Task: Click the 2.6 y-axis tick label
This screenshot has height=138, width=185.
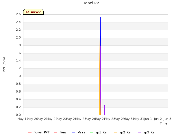Action: pyautogui.click(x=18, y=14)
